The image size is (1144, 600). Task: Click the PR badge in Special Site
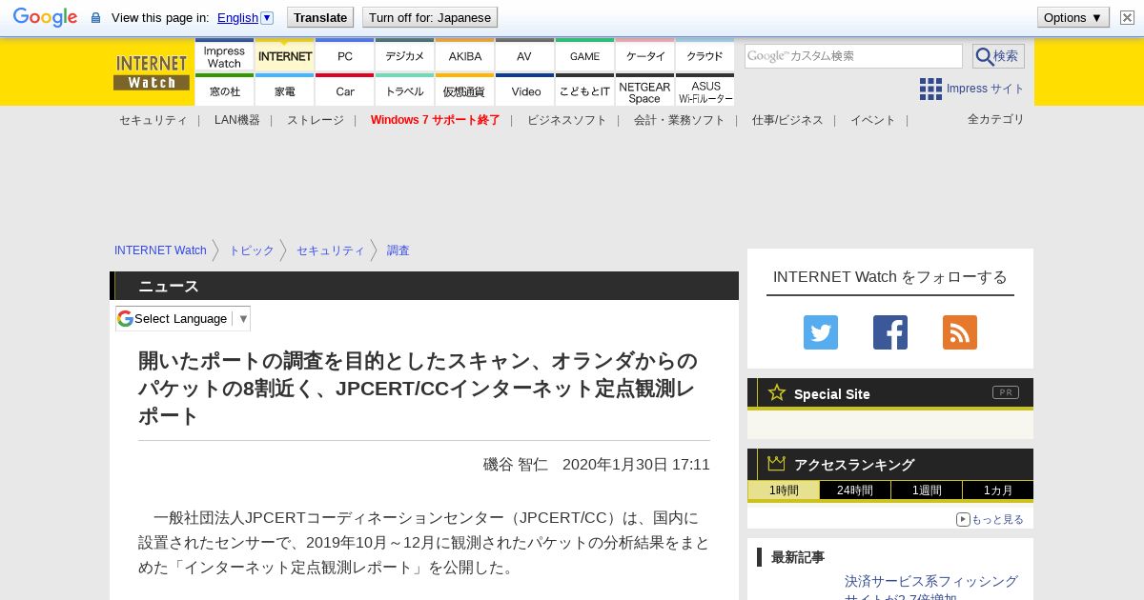[1006, 392]
